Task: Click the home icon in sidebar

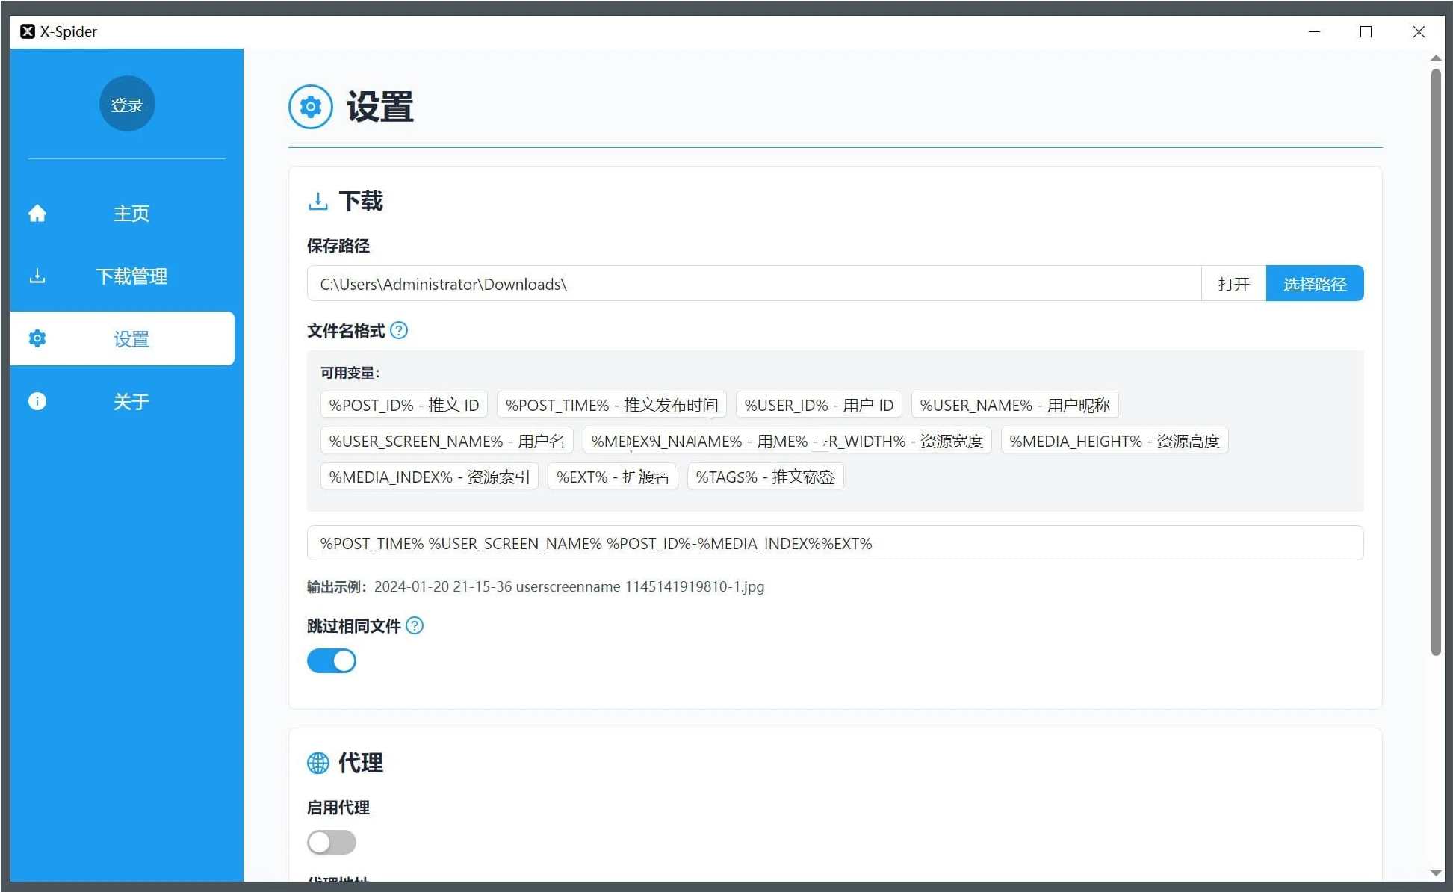Action: [37, 214]
